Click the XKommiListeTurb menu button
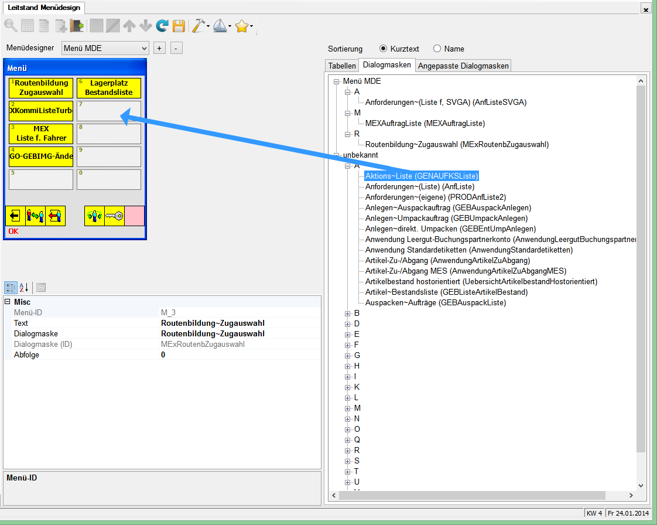Image resolution: width=657 pixels, height=525 pixels. click(x=41, y=111)
